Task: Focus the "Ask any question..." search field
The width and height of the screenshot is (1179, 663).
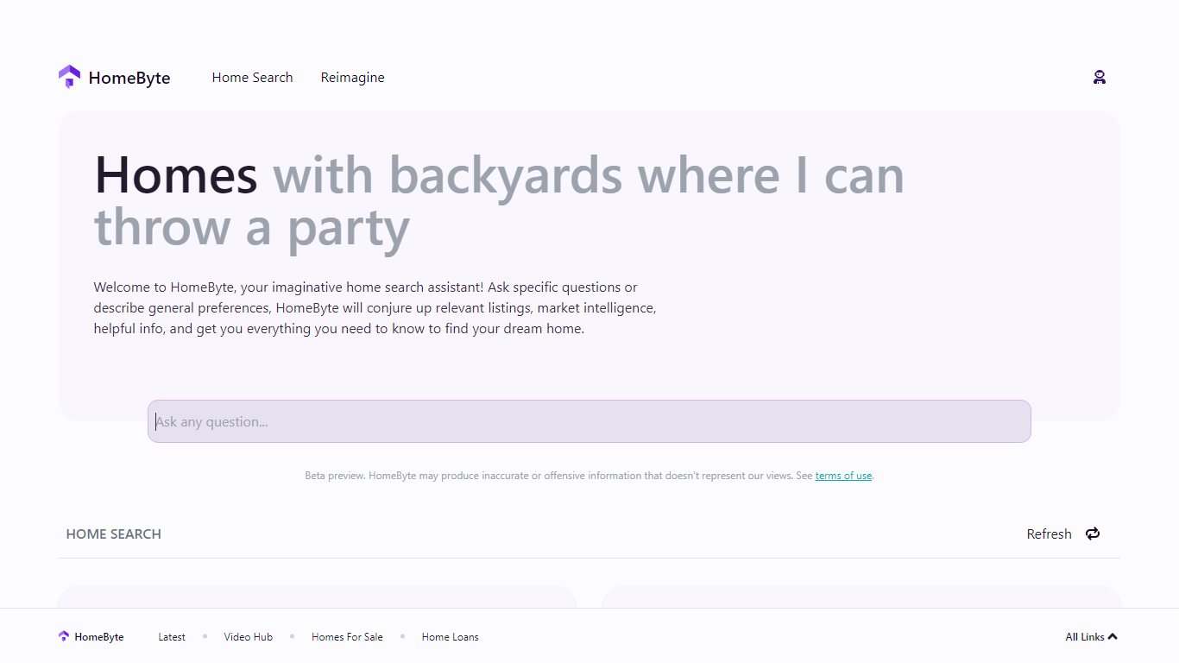Action: tap(589, 421)
